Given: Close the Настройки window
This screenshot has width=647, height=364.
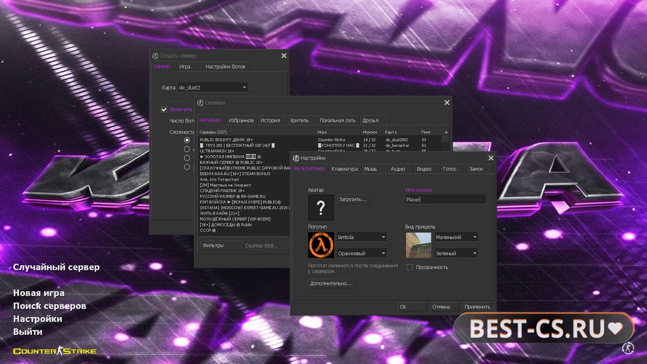Looking at the screenshot, I should tap(491, 158).
